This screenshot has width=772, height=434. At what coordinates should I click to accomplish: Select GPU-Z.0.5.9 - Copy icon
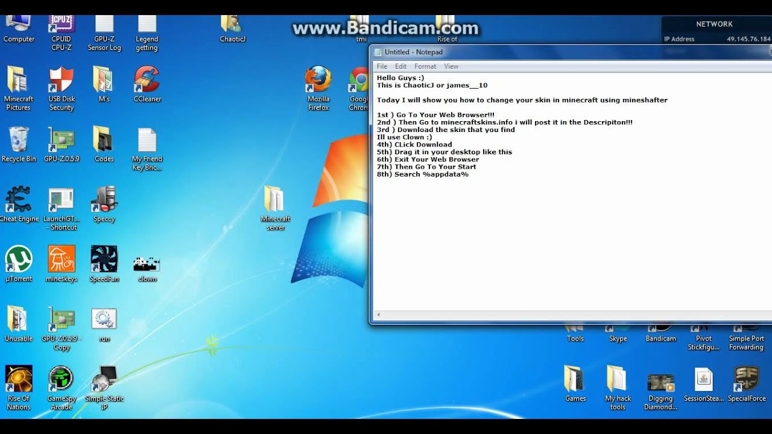[x=62, y=329]
